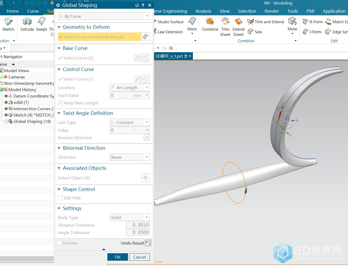Screen dimensions: 348x267
Task: Open Global Shaping dialog help
Action: (x=143, y=5)
